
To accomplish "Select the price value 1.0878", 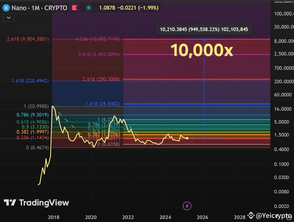I will click(107, 8).
